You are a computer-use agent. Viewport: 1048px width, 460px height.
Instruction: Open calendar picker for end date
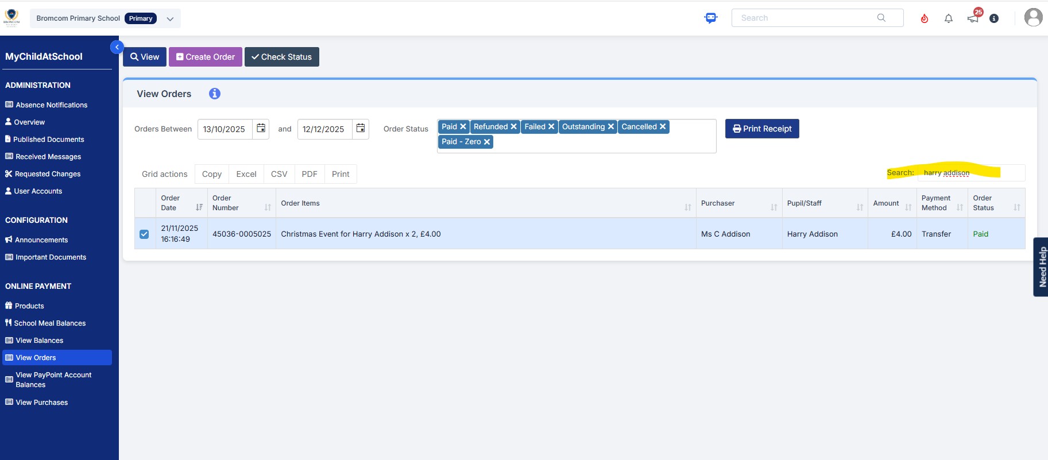click(x=361, y=129)
